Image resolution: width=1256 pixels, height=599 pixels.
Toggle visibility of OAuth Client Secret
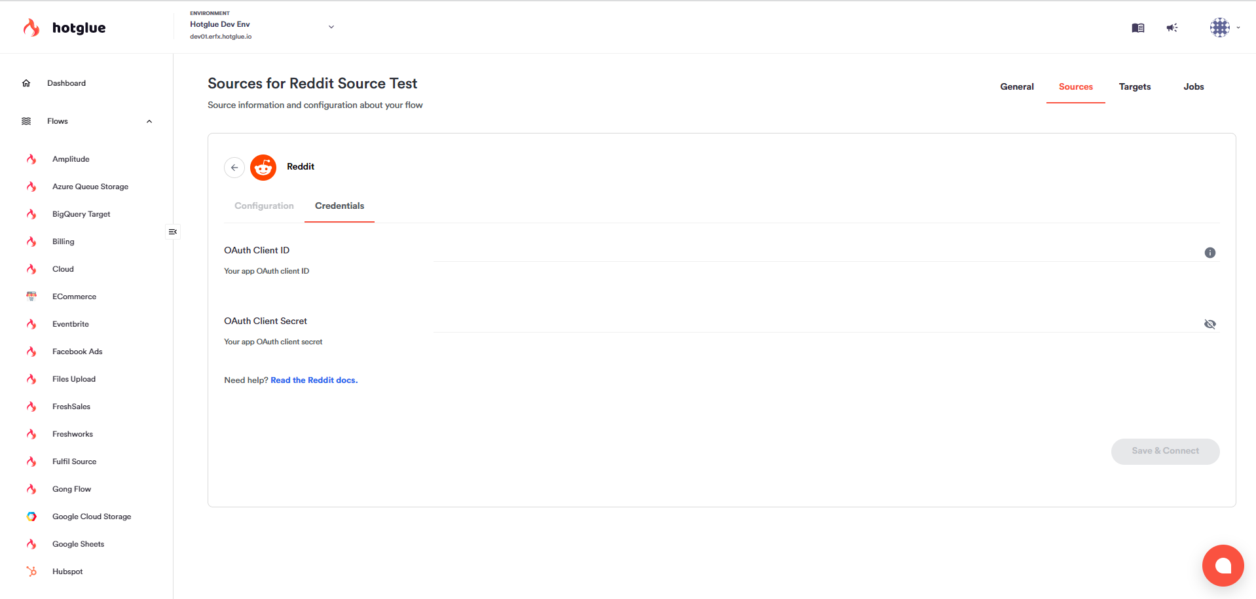point(1210,324)
